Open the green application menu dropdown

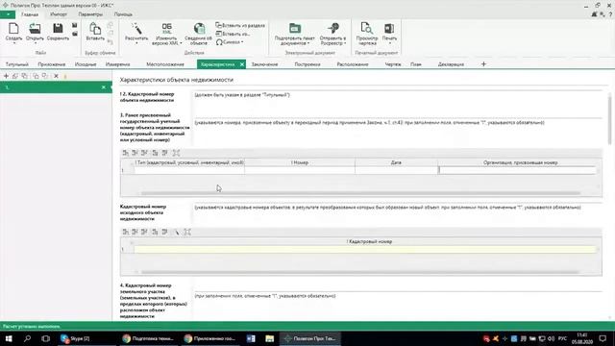pos(8,14)
